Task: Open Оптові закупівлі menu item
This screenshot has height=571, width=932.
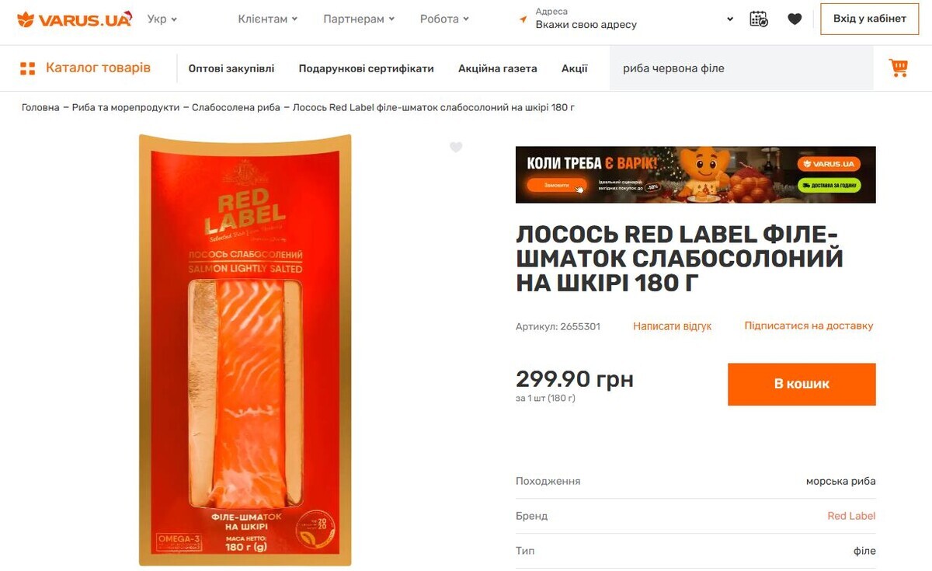Action: point(231,68)
